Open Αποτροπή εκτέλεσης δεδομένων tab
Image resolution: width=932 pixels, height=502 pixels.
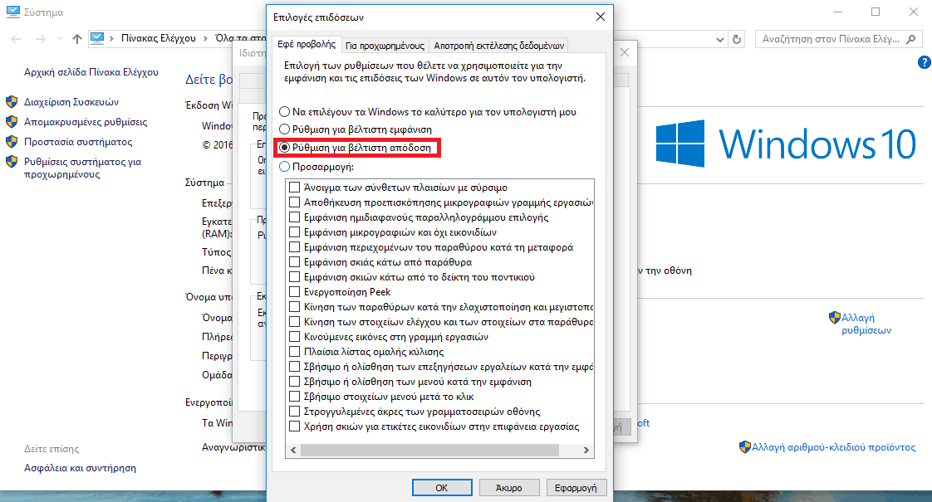[498, 46]
